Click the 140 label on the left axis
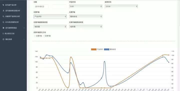Viewport: 180px width, 91px height. [x=36, y=51]
